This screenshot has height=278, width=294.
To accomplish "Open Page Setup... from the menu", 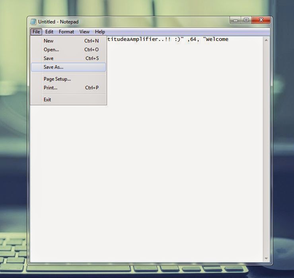I will 68,79.
